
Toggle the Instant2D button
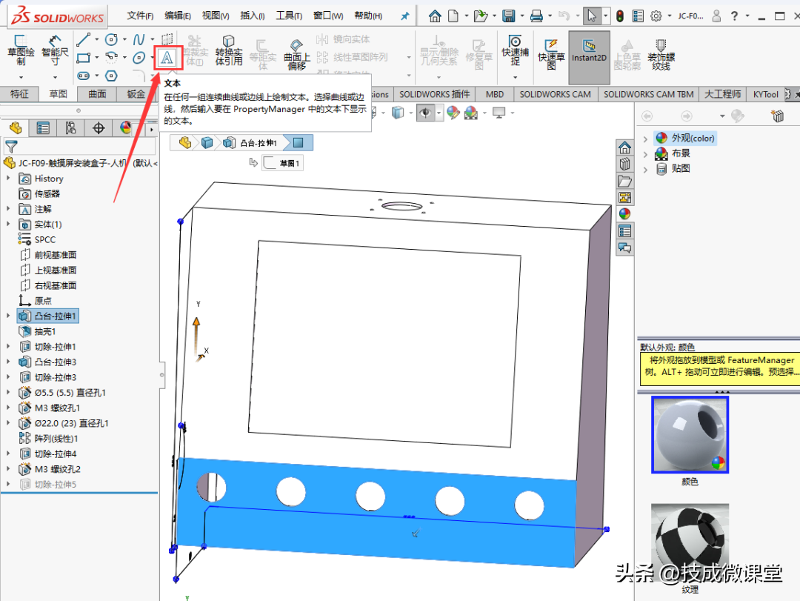click(590, 57)
